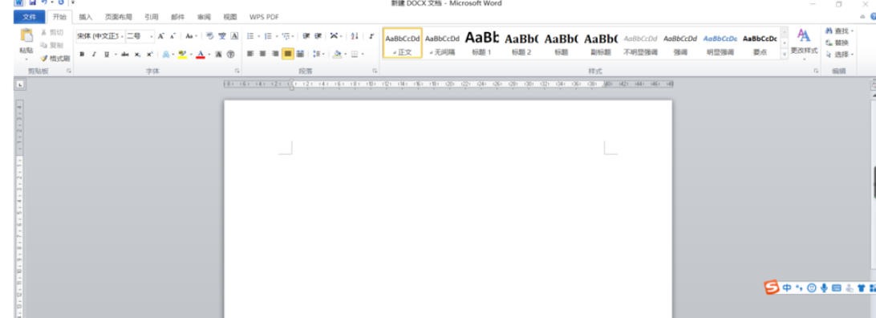Image resolution: width=876 pixels, height=318 pixels.
Task: Click the Save icon in quick access toolbar
Action: click(x=32, y=2)
